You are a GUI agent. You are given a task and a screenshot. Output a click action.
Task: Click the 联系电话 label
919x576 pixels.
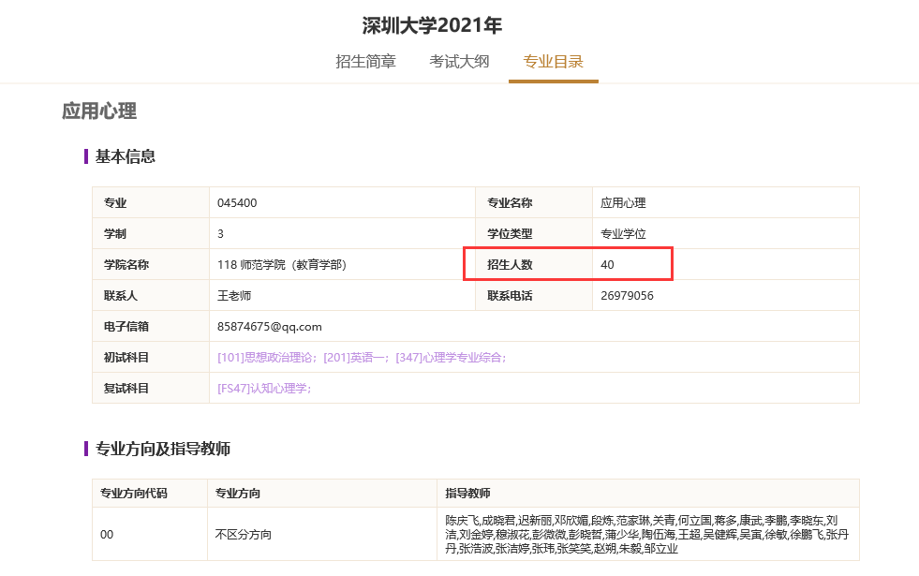510,296
